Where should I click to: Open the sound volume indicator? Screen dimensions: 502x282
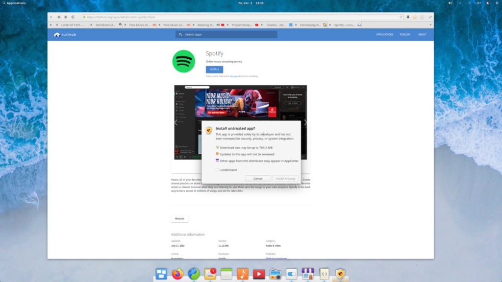pos(450,3)
